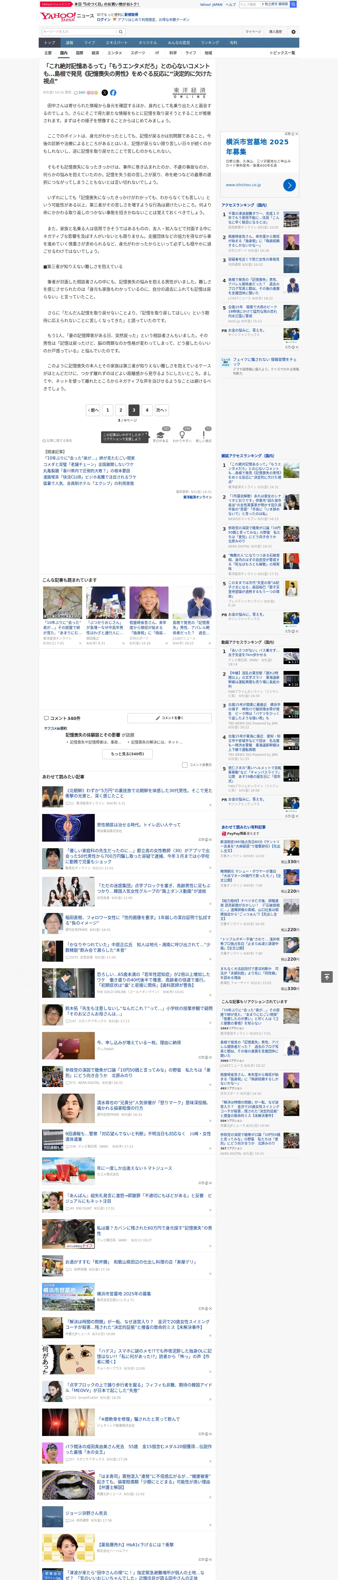The image size is (338, 1580).
Task: Open ジョージ浜野さん死去 article
Action: pyautogui.click(x=87, y=1513)
